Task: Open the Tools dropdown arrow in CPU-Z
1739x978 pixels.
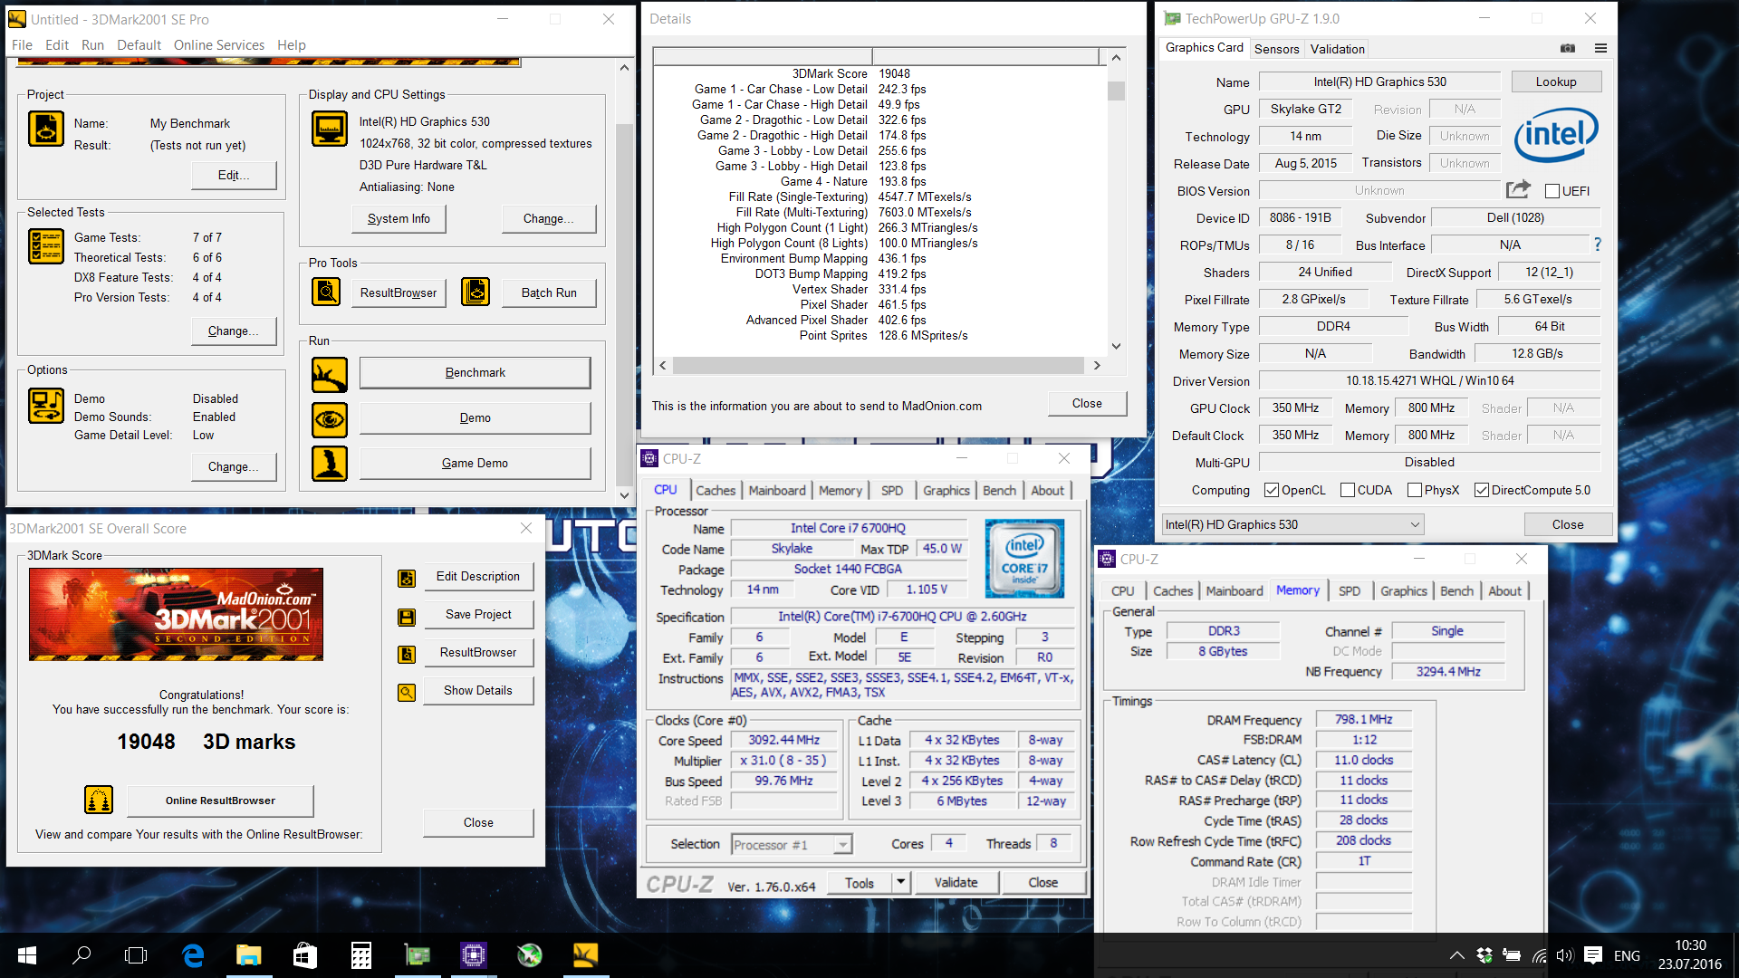Action: (900, 882)
